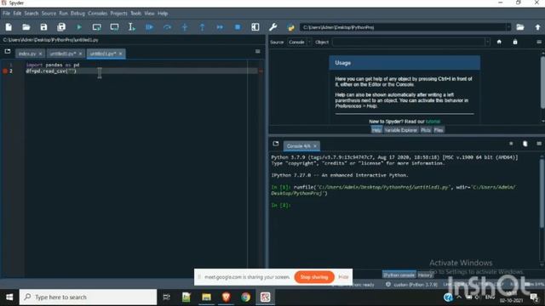
Task: Open the Run menu
Action: (x=63, y=14)
